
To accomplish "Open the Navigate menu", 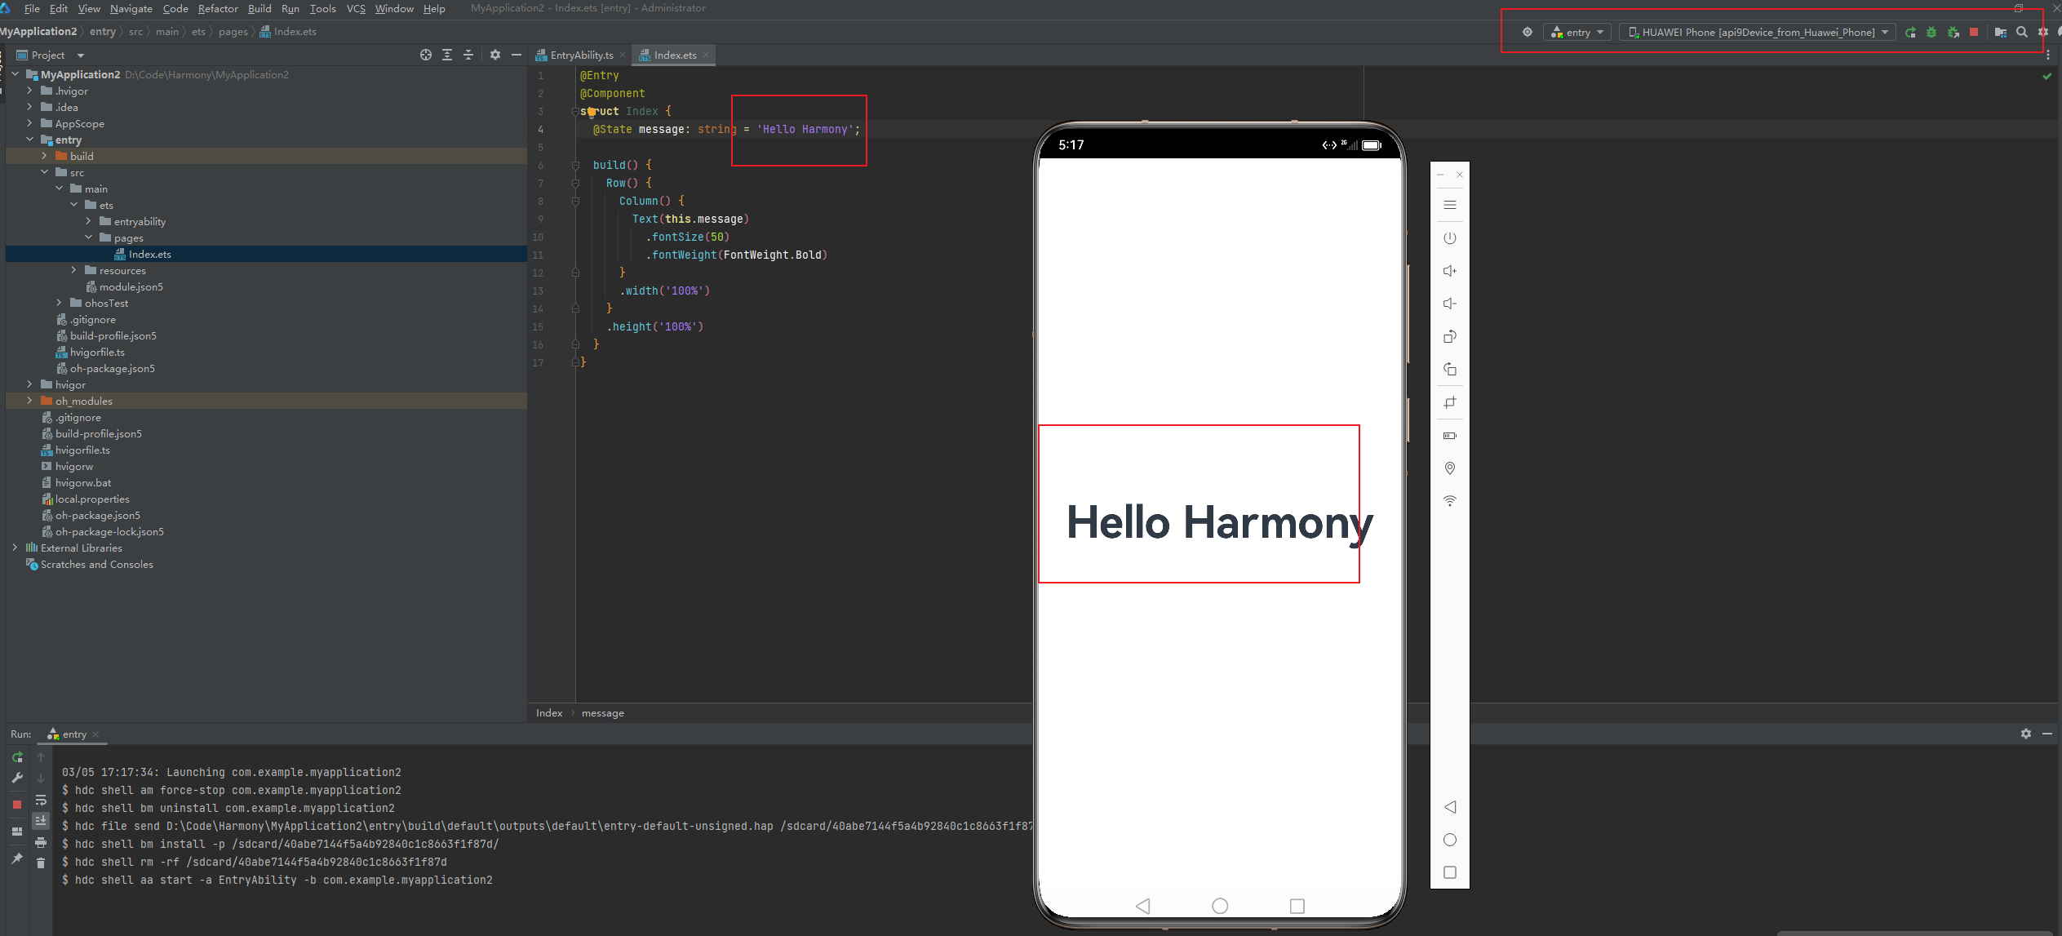I will coord(131,8).
